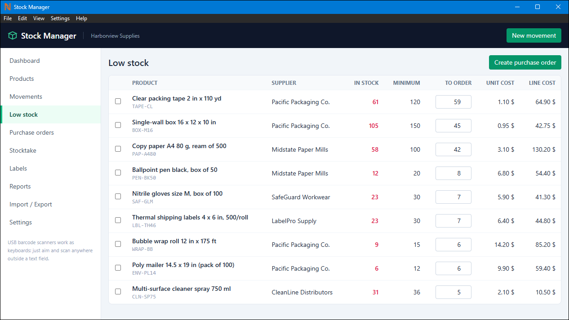Click the supplier Midstate Paper Mills for Copy paper

[x=300, y=149]
